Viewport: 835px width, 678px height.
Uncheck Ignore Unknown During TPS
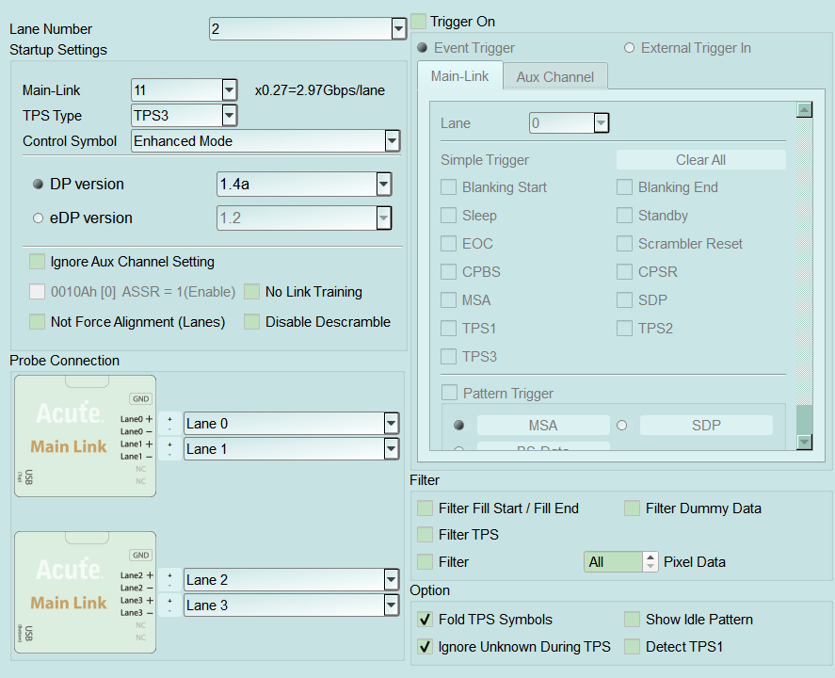(x=425, y=647)
